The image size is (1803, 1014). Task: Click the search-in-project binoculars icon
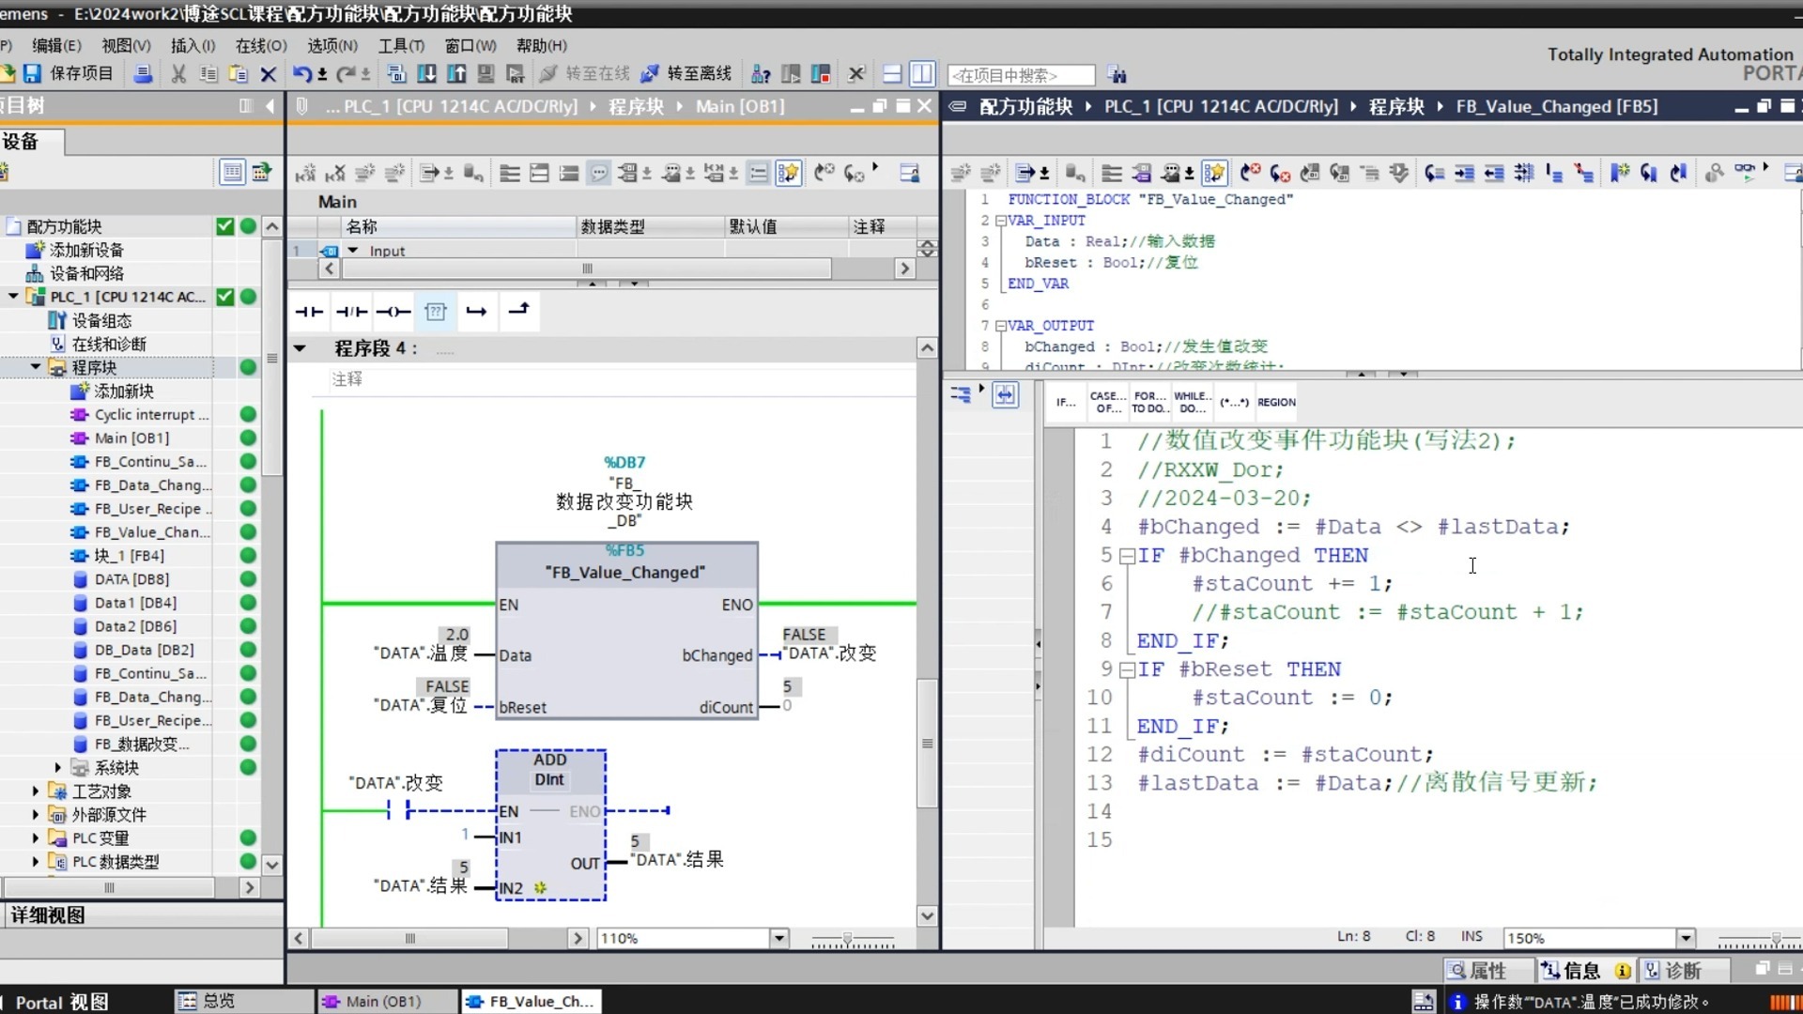1117,74
